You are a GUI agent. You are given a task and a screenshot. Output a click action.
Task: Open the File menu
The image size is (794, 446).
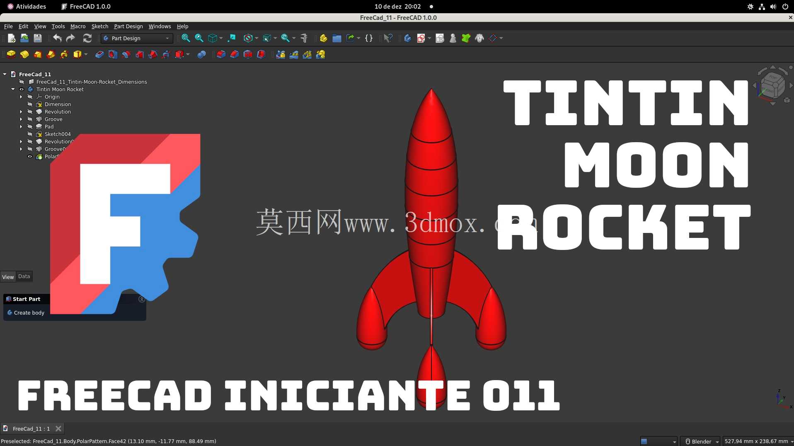coord(8,26)
